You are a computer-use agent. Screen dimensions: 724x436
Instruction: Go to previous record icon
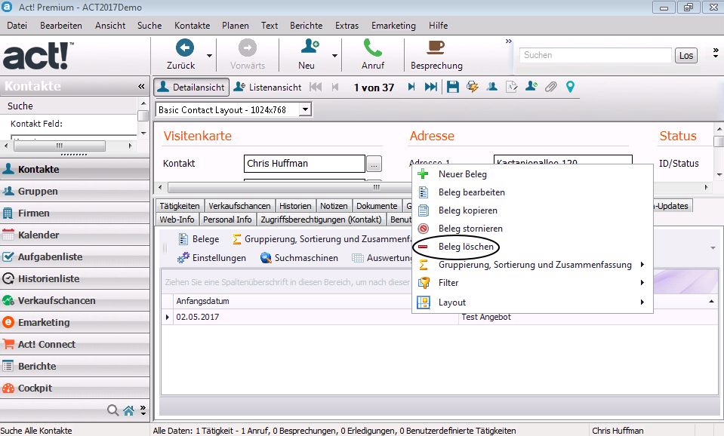click(335, 87)
